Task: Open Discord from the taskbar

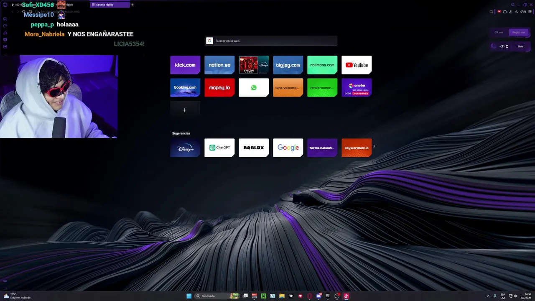Action: click(319, 296)
